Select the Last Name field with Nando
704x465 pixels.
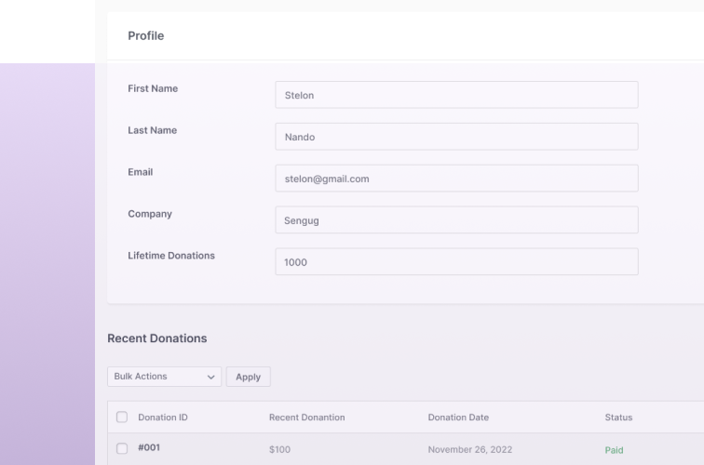point(456,137)
